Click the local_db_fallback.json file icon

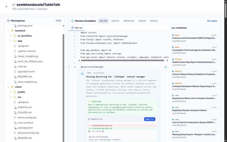click(x=15, y=61)
